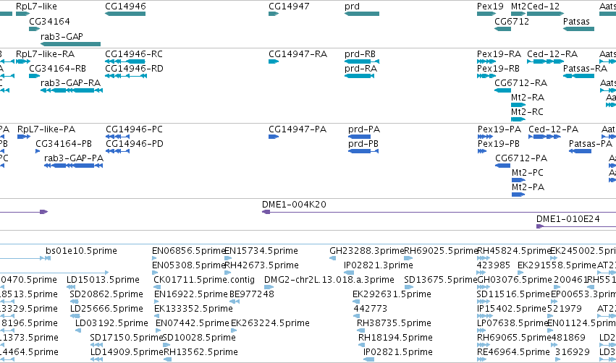616x363 pixels.
Task: Click the Ced-12 gene label
Action: 544,7
